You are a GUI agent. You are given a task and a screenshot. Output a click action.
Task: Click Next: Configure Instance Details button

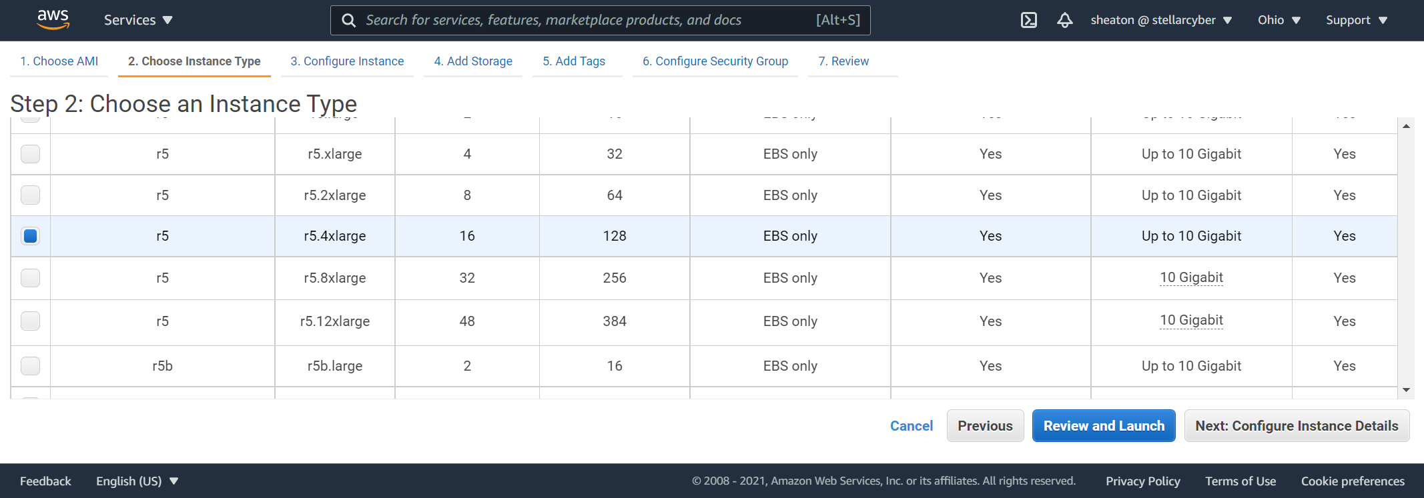(1296, 426)
